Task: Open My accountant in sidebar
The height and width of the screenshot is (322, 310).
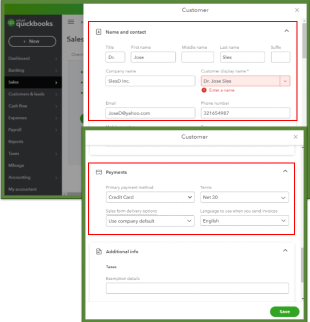Action: tap(22, 189)
